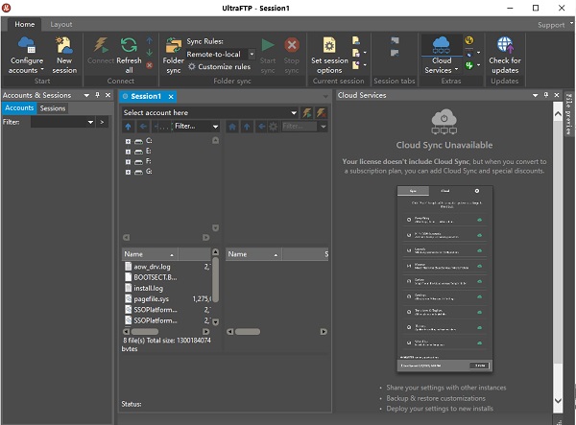Pin the Cloud Services panel
The height and width of the screenshot is (425, 576).
click(546, 95)
